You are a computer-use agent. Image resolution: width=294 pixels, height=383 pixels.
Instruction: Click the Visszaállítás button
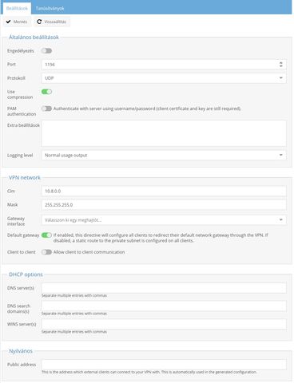(52, 22)
